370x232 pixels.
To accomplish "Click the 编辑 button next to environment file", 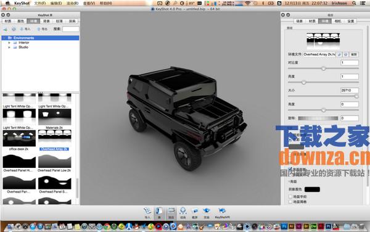I will (x=354, y=54).
